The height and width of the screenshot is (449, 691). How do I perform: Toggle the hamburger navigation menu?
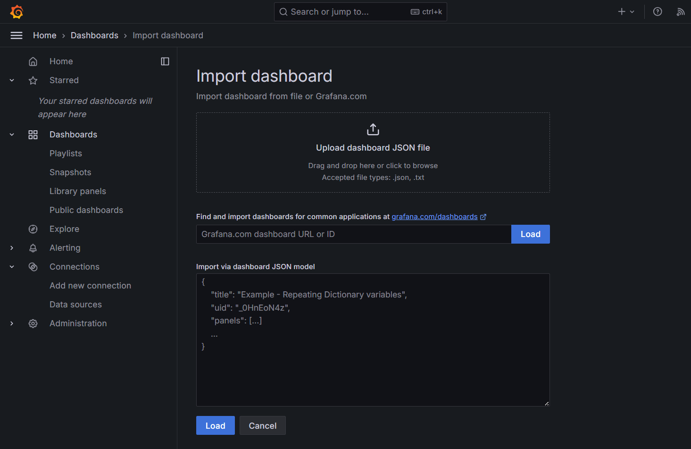[x=17, y=35]
